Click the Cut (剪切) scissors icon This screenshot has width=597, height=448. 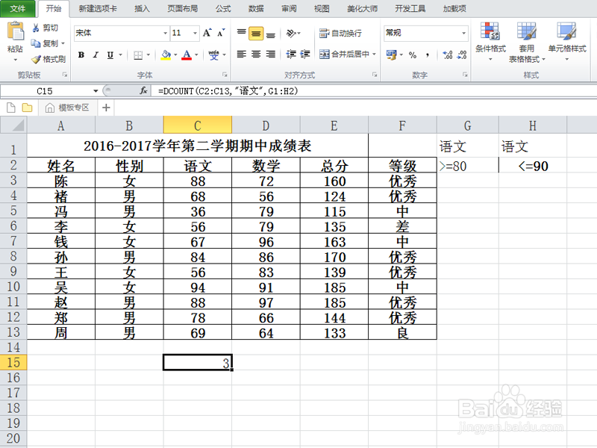pos(35,28)
